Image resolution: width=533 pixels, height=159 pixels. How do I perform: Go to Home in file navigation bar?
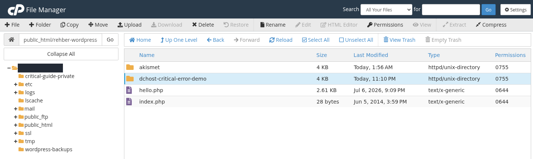coord(140,40)
